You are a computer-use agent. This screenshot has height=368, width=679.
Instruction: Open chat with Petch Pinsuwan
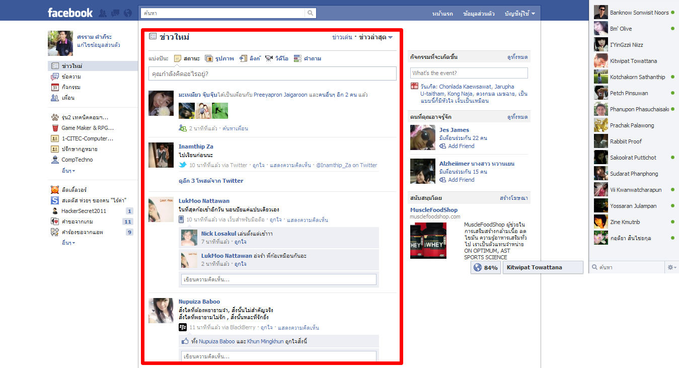634,93
